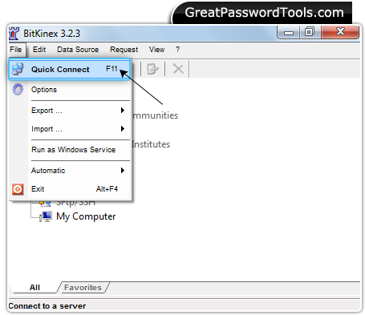Viewport: 365px width, 315px height.
Task: Click the delete X toolbar icon
Action: pos(178,69)
